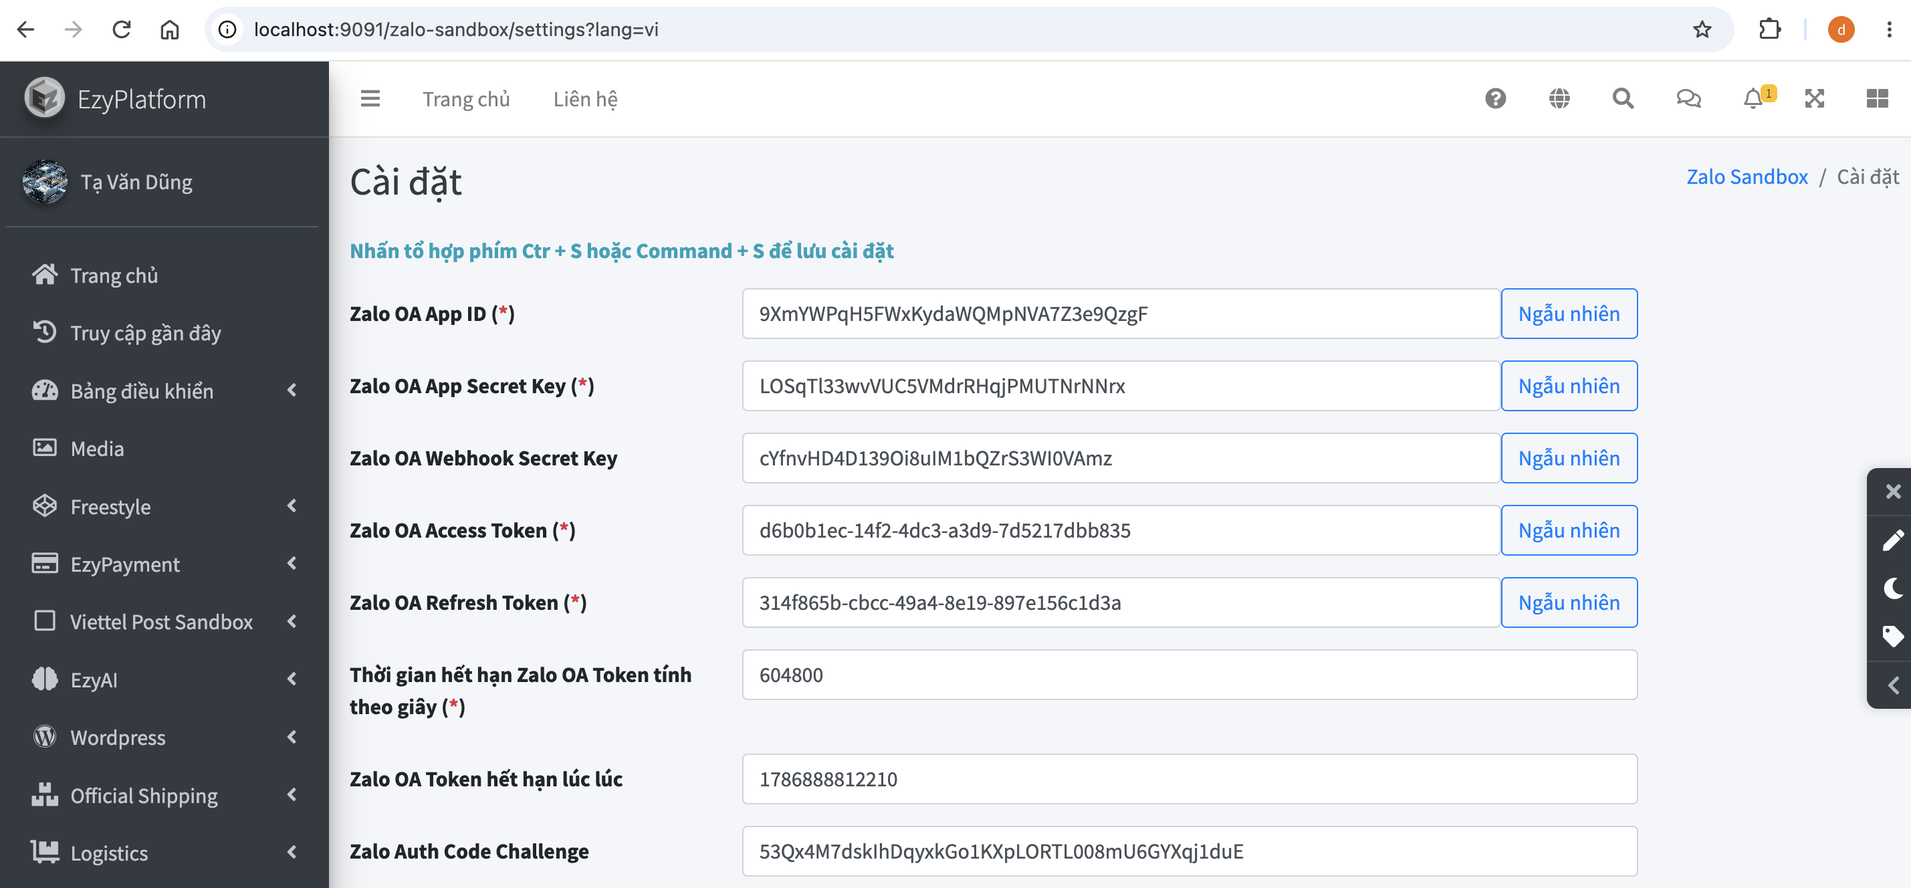
Task: Focus the Zalo OA App Secret Key field
Action: [1122, 386]
